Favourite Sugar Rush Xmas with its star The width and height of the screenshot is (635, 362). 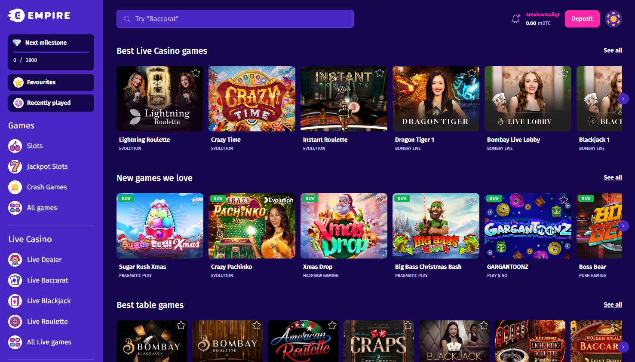[196, 200]
